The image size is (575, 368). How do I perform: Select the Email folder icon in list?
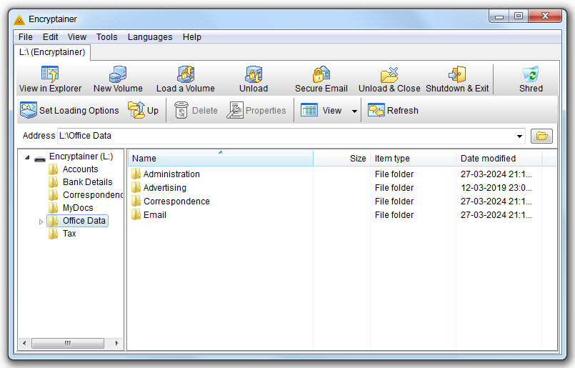[x=136, y=214]
